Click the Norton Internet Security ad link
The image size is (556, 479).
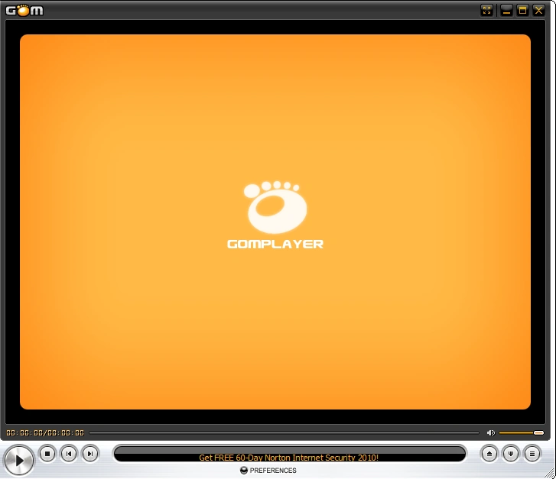(x=288, y=458)
